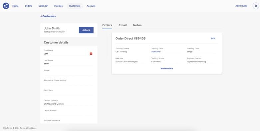Switch to the Orders tab
Viewport: 260px width, 131px height.
point(107,25)
